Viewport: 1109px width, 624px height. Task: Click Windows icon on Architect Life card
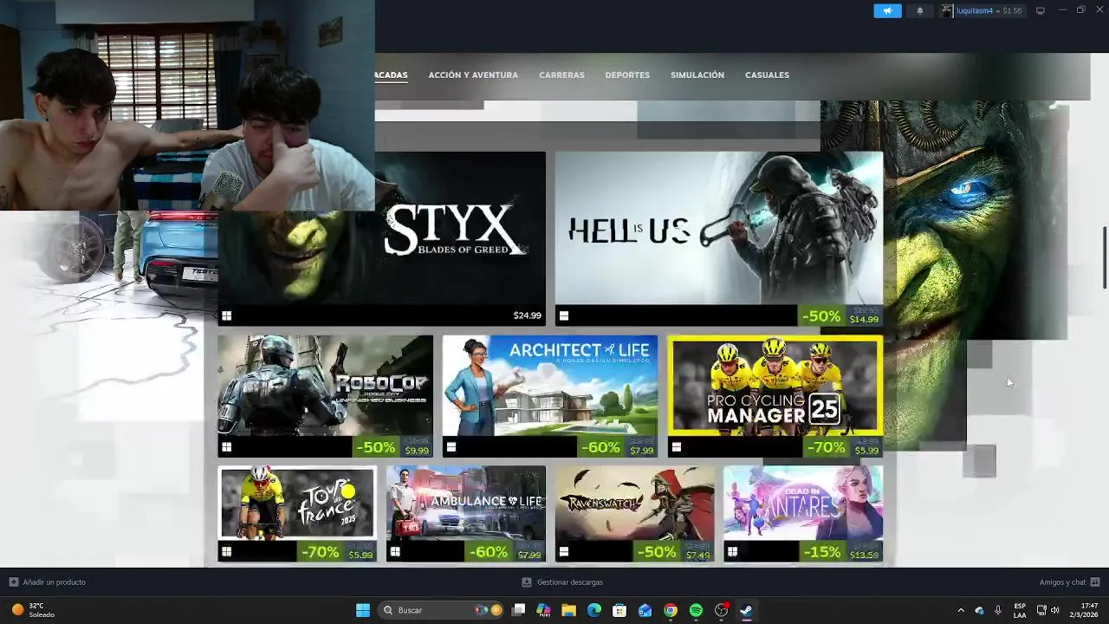[451, 447]
